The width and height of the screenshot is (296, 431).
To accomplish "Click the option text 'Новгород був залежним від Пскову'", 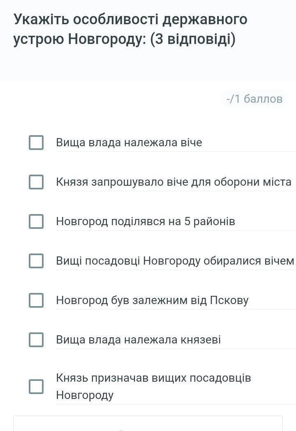I will [152, 300].
